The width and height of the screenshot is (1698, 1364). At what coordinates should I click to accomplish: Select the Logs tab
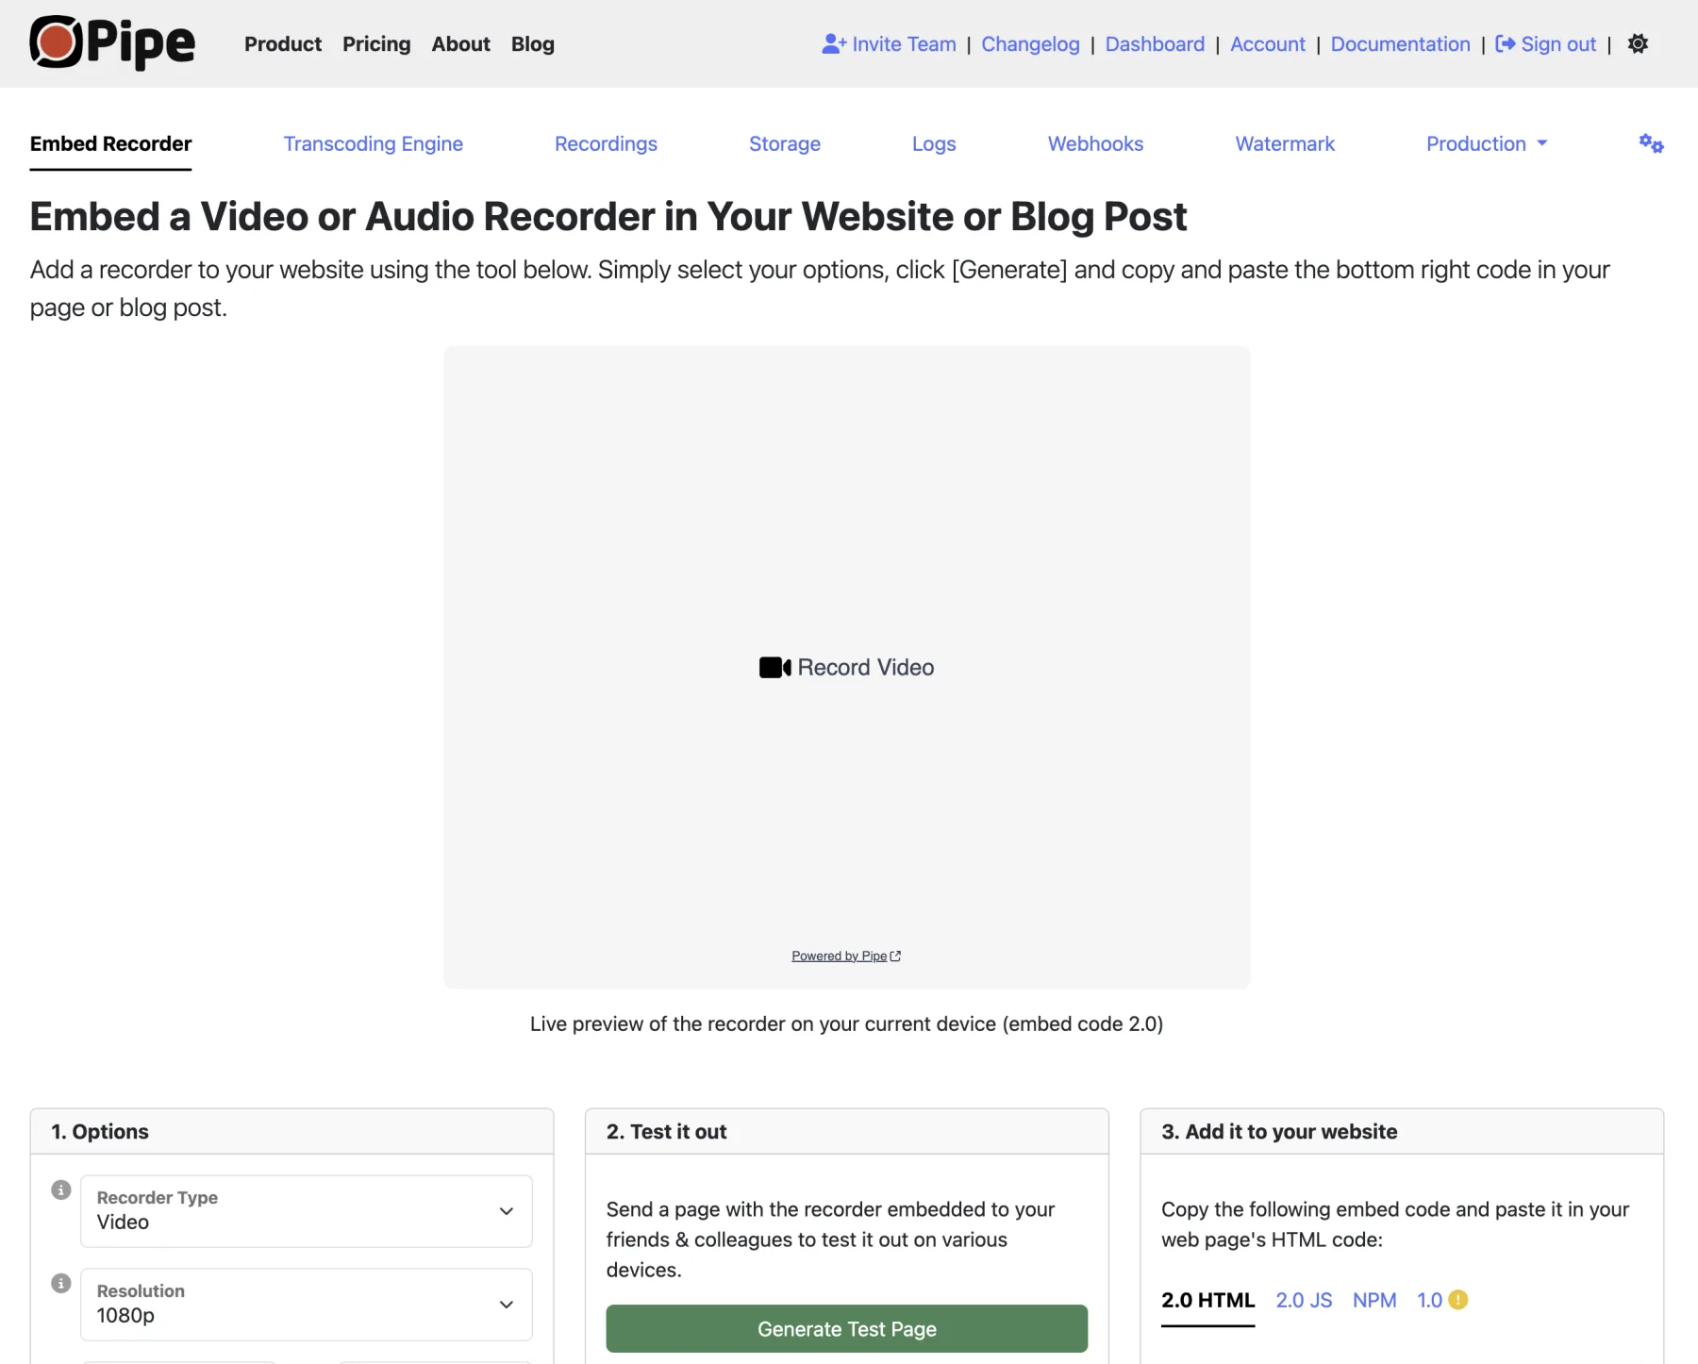[934, 143]
